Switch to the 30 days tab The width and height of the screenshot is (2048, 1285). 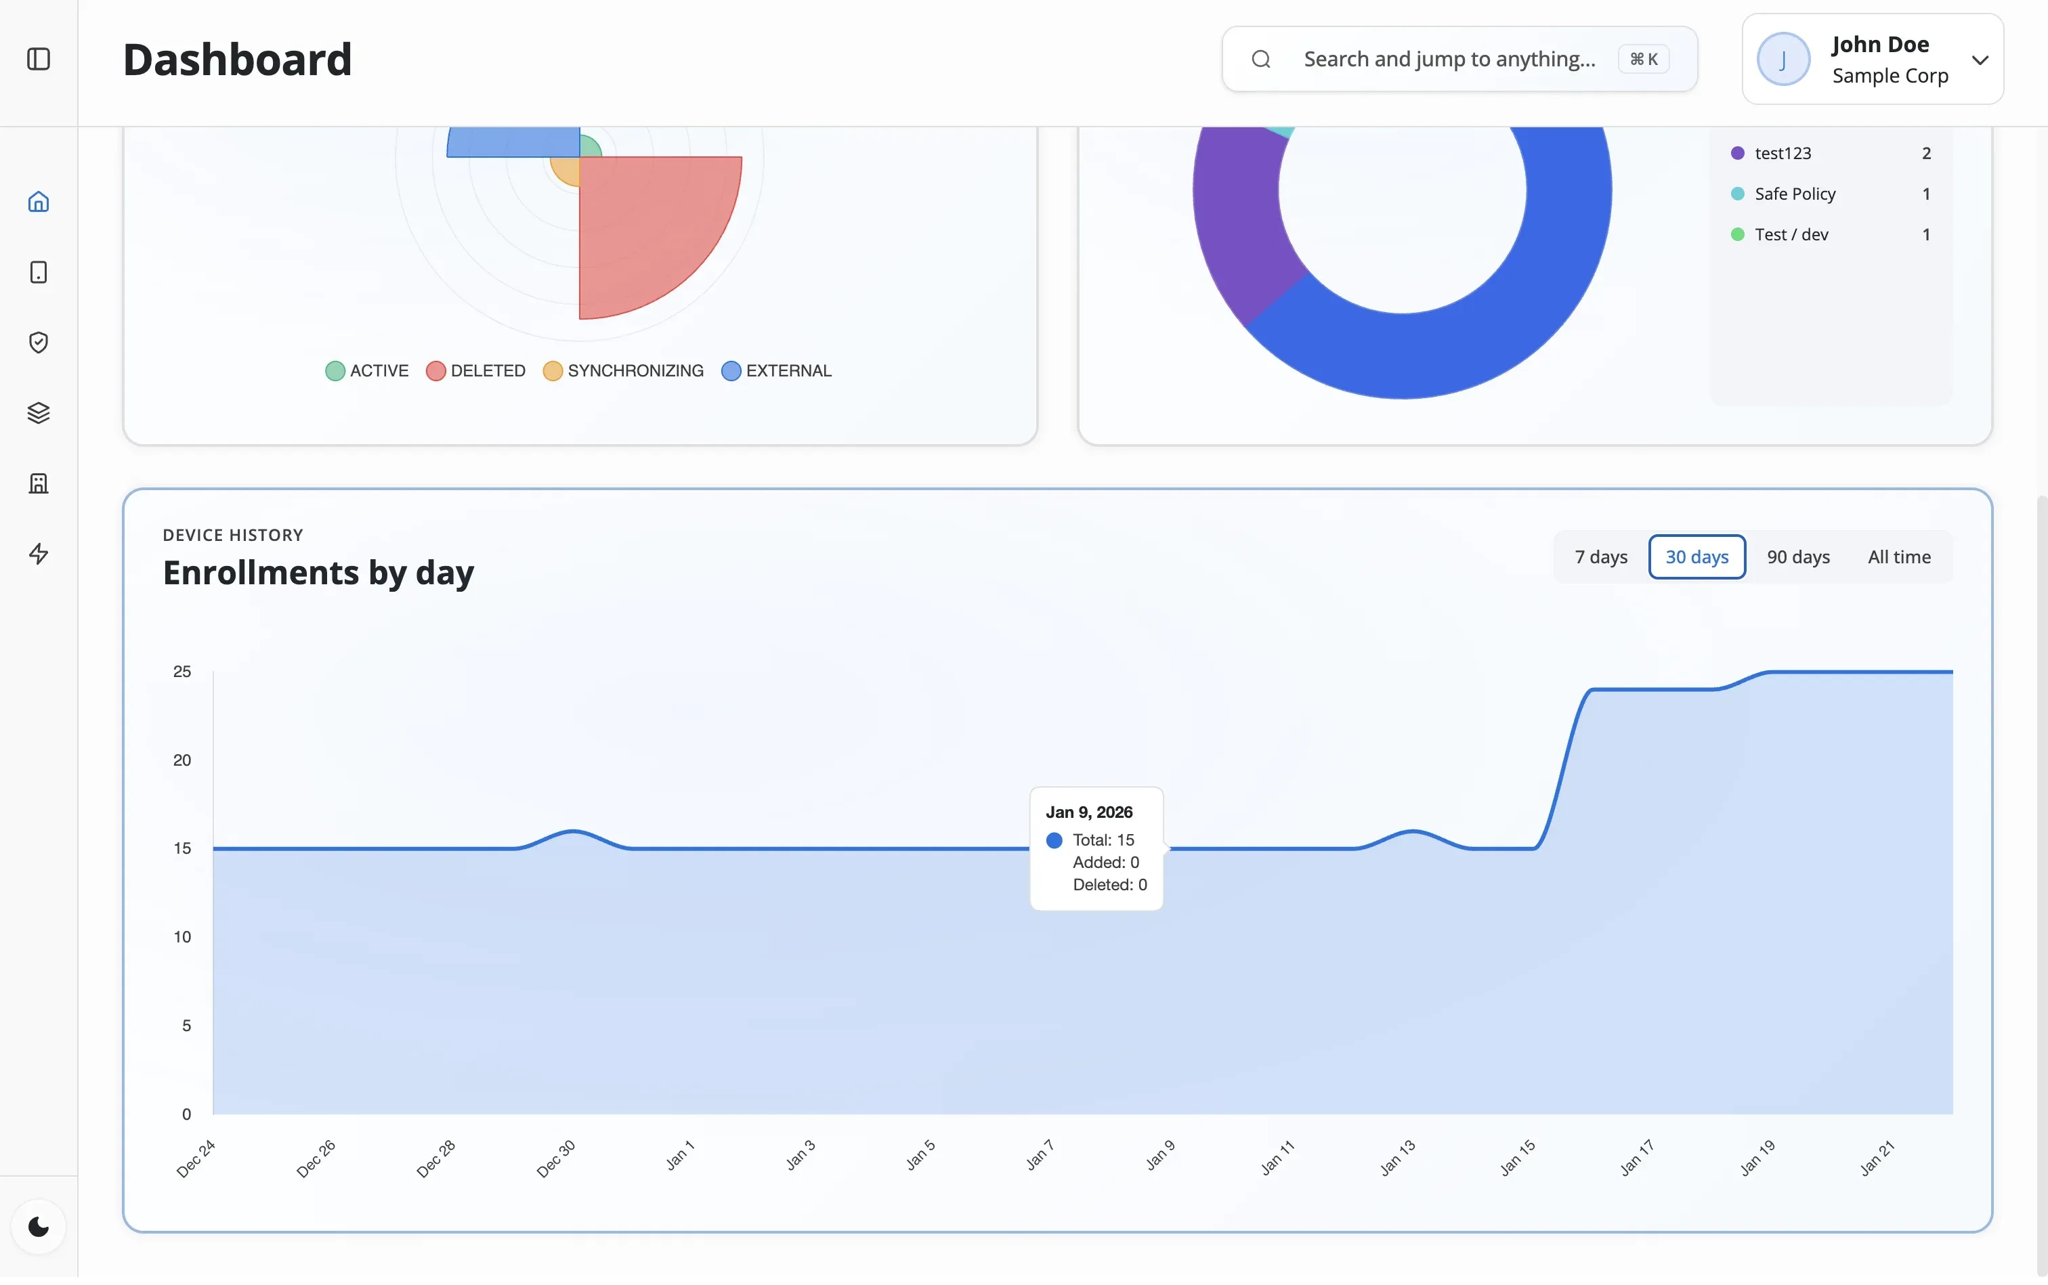click(x=1696, y=556)
